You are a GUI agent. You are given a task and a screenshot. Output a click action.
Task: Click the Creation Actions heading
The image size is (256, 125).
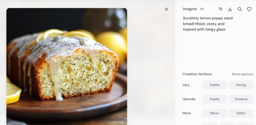pyautogui.click(x=197, y=74)
